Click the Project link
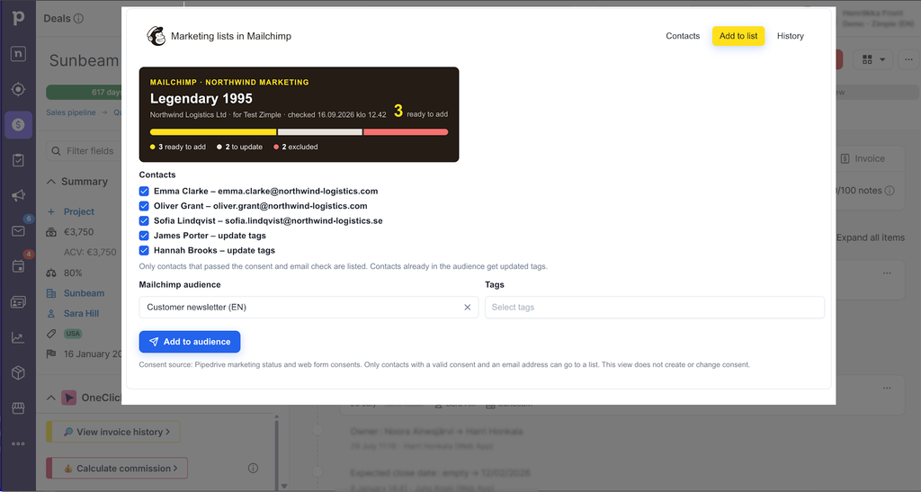Screen dimensions: 921x492 coord(79,211)
